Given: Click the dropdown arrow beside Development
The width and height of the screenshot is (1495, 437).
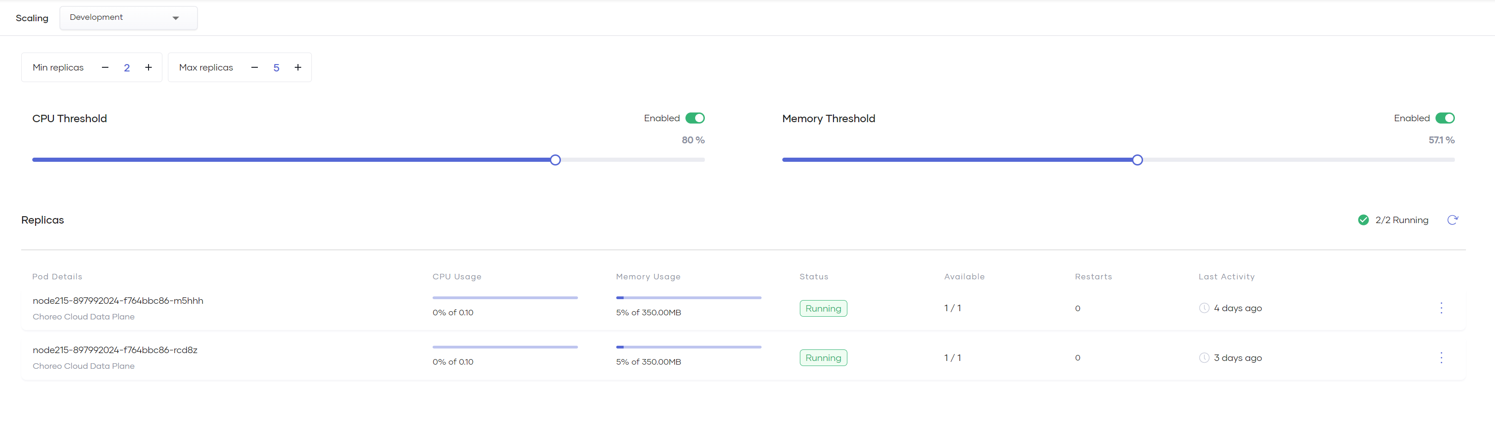Looking at the screenshot, I should point(176,18).
